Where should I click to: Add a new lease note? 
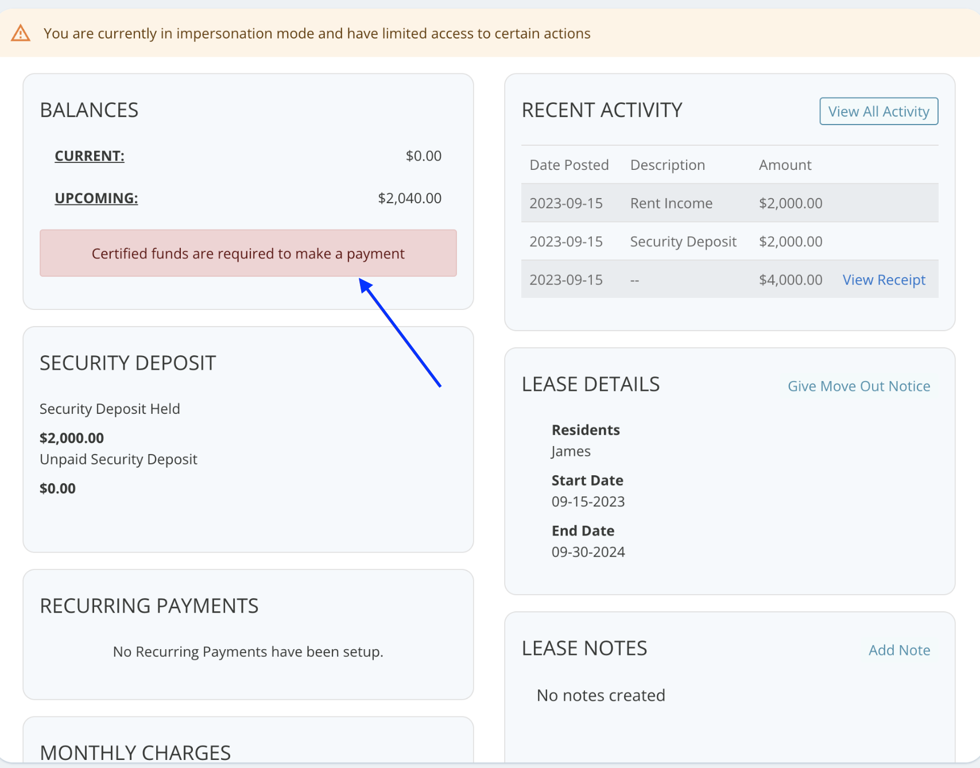click(899, 650)
